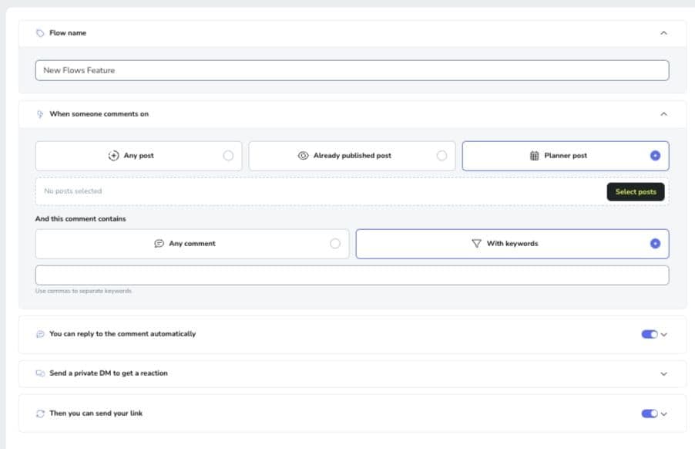Select the Any comment radio button
The height and width of the screenshot is (449, 695).
pos(335,244)
